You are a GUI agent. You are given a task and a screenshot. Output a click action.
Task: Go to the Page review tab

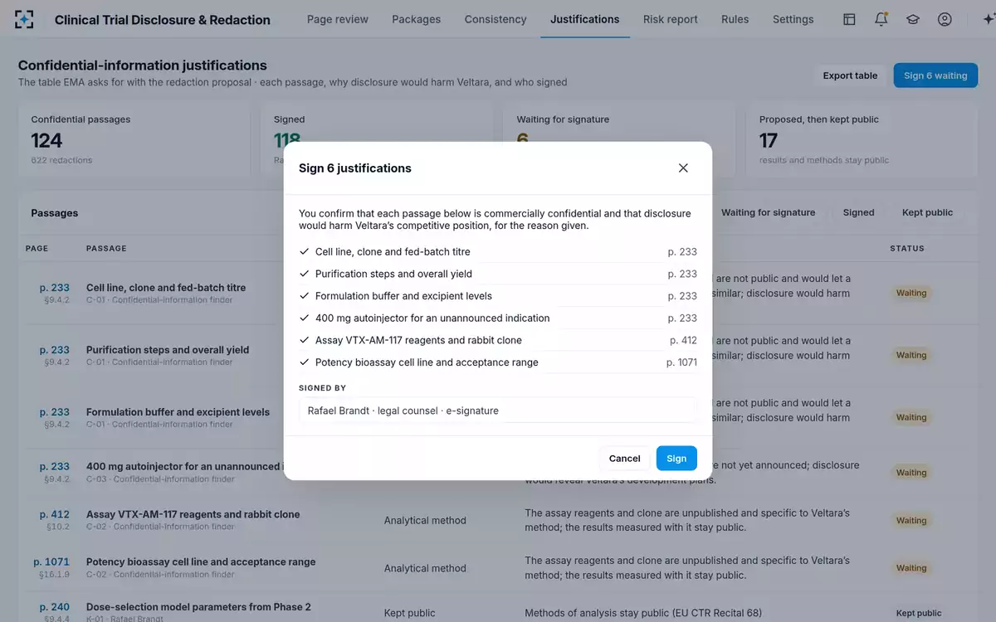pyautogui.click(x=338, y=19)
